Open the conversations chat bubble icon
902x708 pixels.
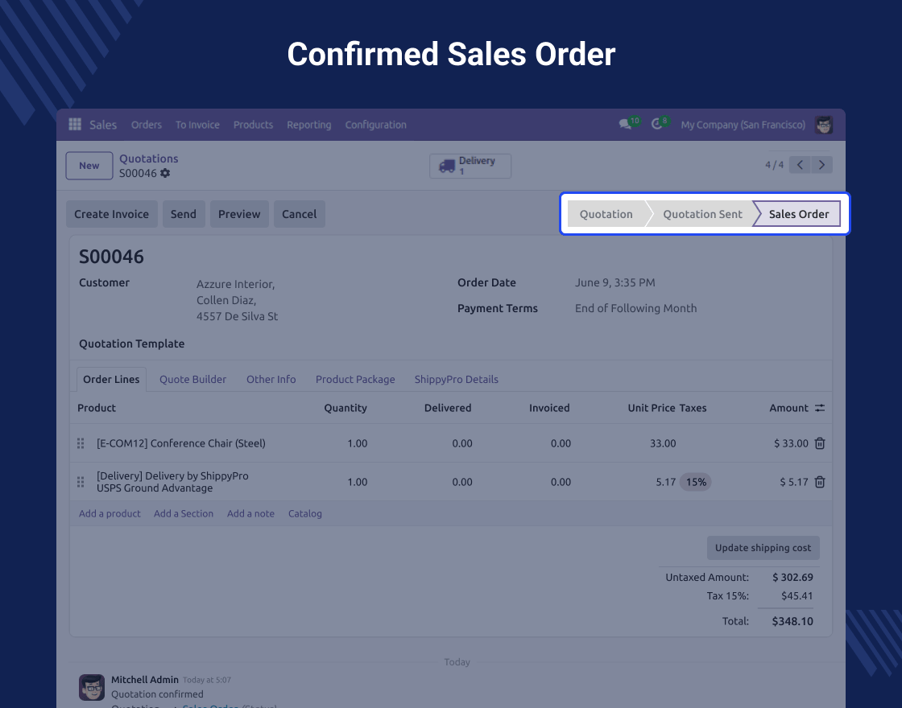(x=625, y=124)
